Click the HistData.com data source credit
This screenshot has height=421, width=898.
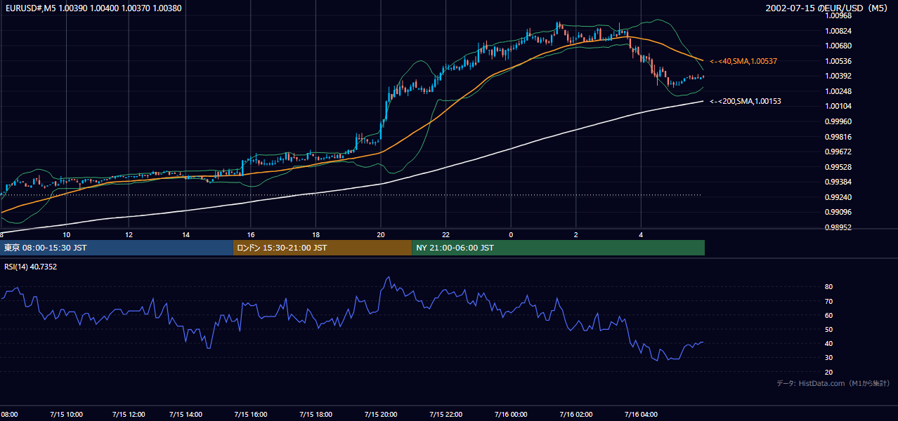[833, 383]
